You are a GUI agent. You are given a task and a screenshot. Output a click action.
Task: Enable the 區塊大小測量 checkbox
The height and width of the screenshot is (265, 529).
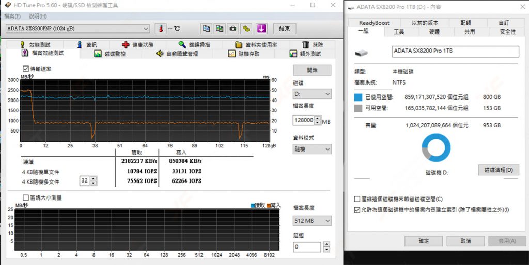tap(26, 197)
